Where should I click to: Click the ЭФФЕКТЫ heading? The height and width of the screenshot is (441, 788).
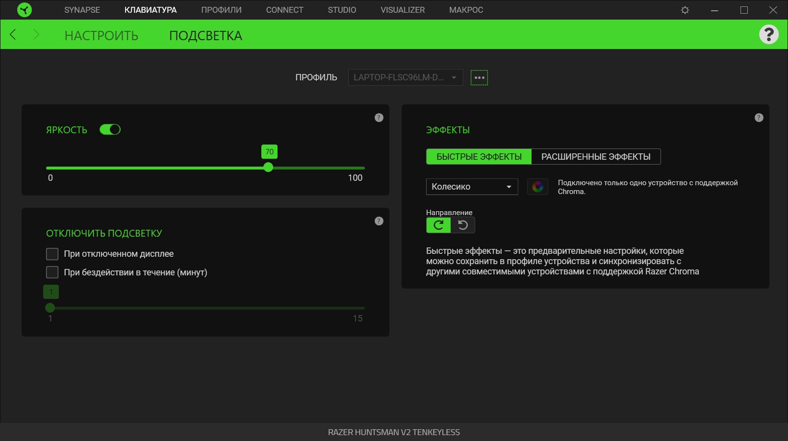pyautogui.click(x=448, y=130)
